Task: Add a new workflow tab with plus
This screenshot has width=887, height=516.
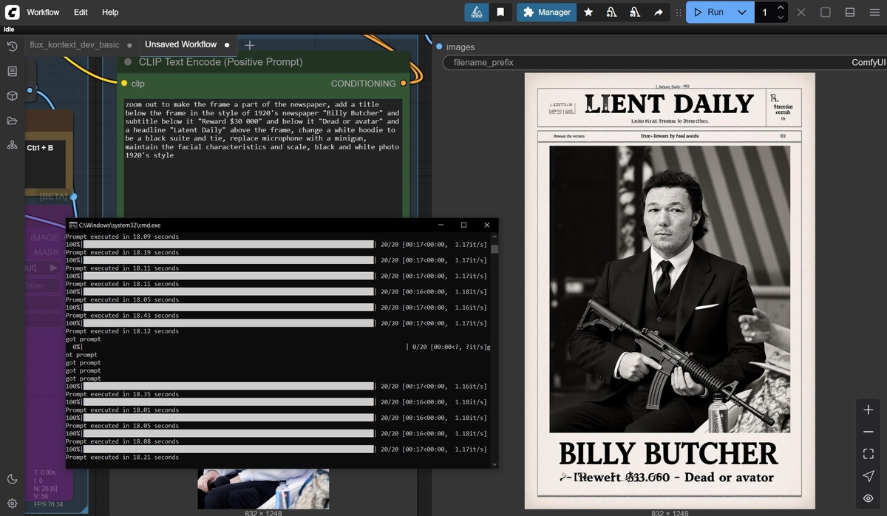Action: tap(249, 45)
